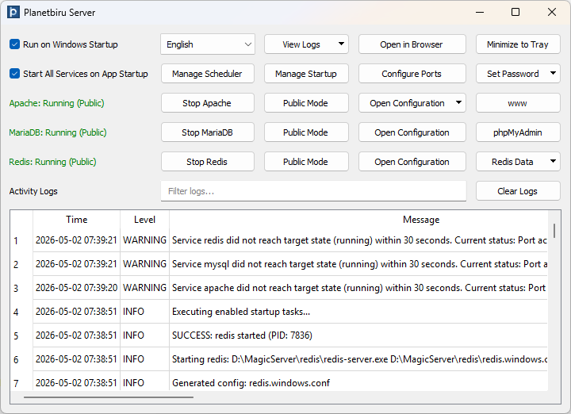Expand the Set Password dropdown arrow
Viewport: 571px width, 414px height.
tap(553, 73)
